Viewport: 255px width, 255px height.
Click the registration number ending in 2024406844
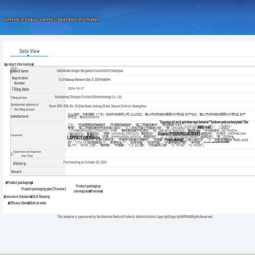(x=84, y=80)
